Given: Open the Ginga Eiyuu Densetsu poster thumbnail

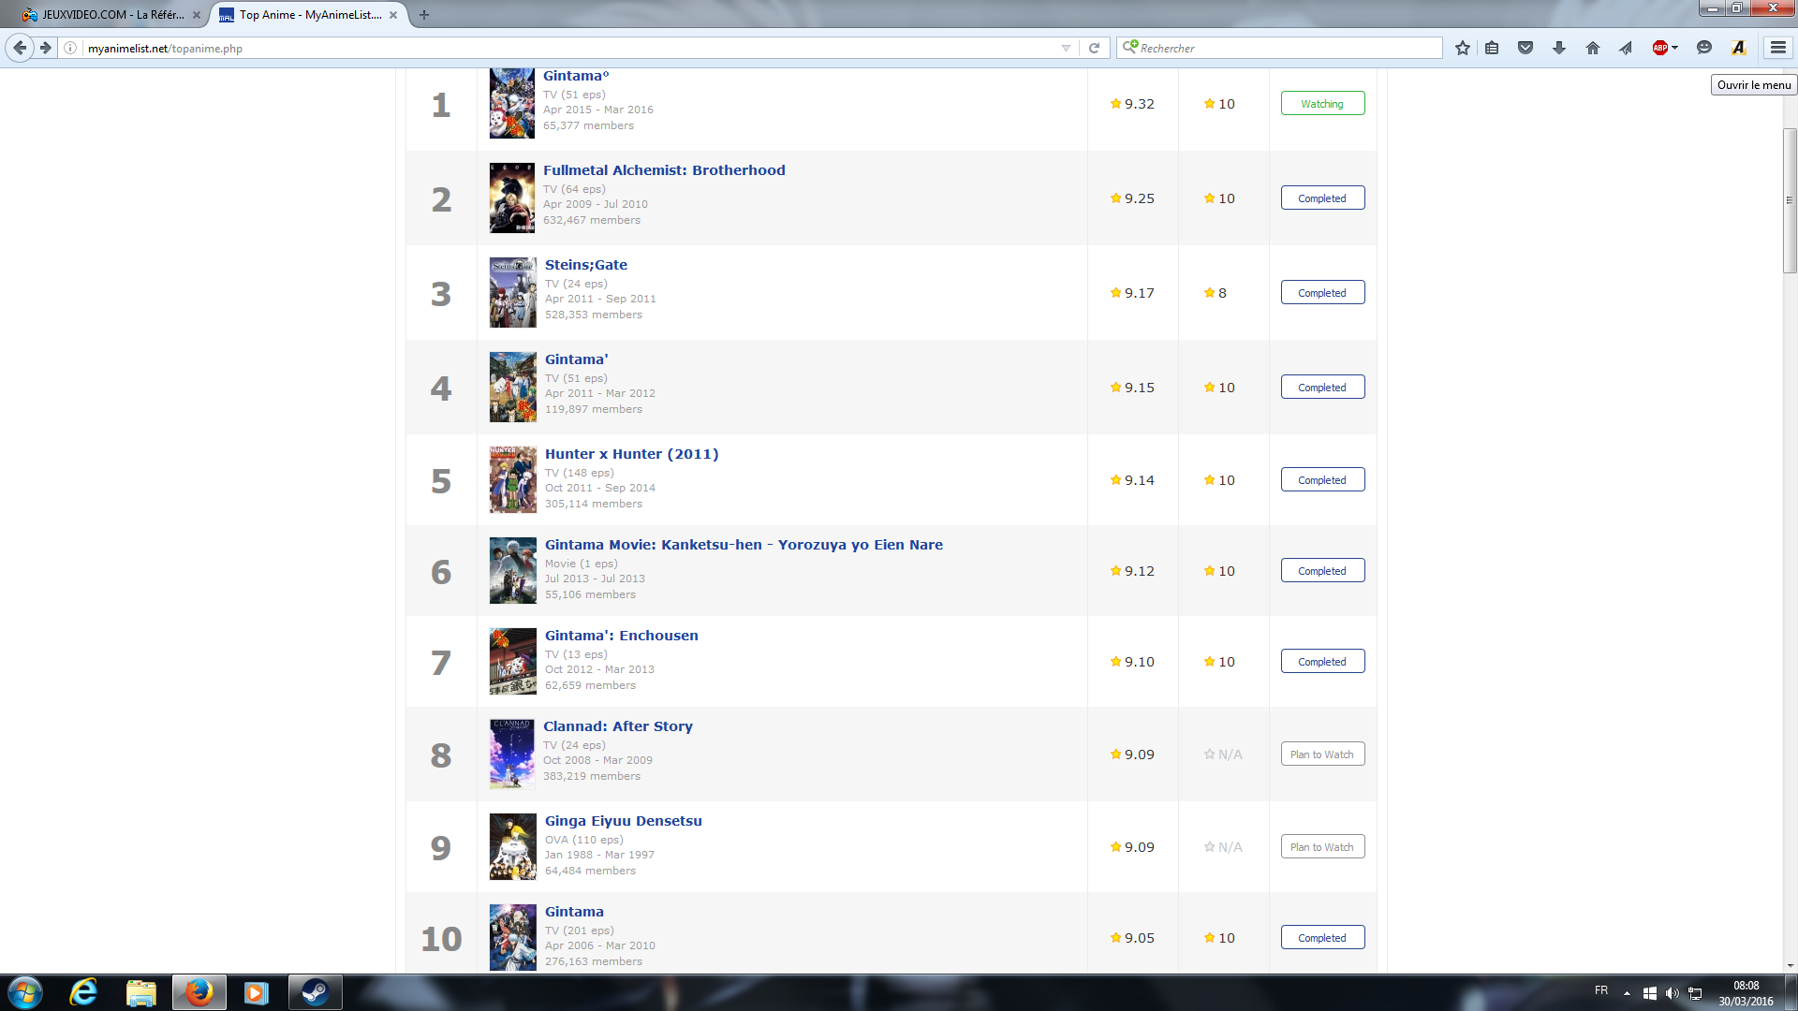Looking at the screenshot, I should pos(513,846).
